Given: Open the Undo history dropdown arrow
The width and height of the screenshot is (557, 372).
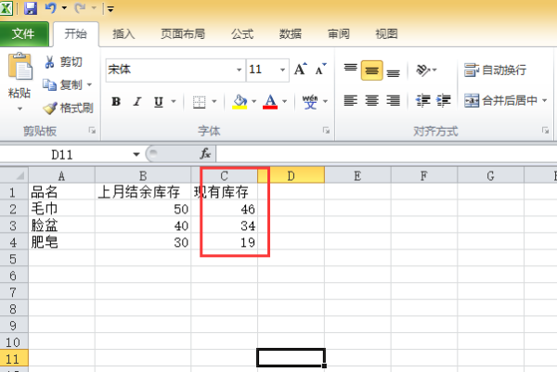Looking at the screenshot, I should point(64,7).
